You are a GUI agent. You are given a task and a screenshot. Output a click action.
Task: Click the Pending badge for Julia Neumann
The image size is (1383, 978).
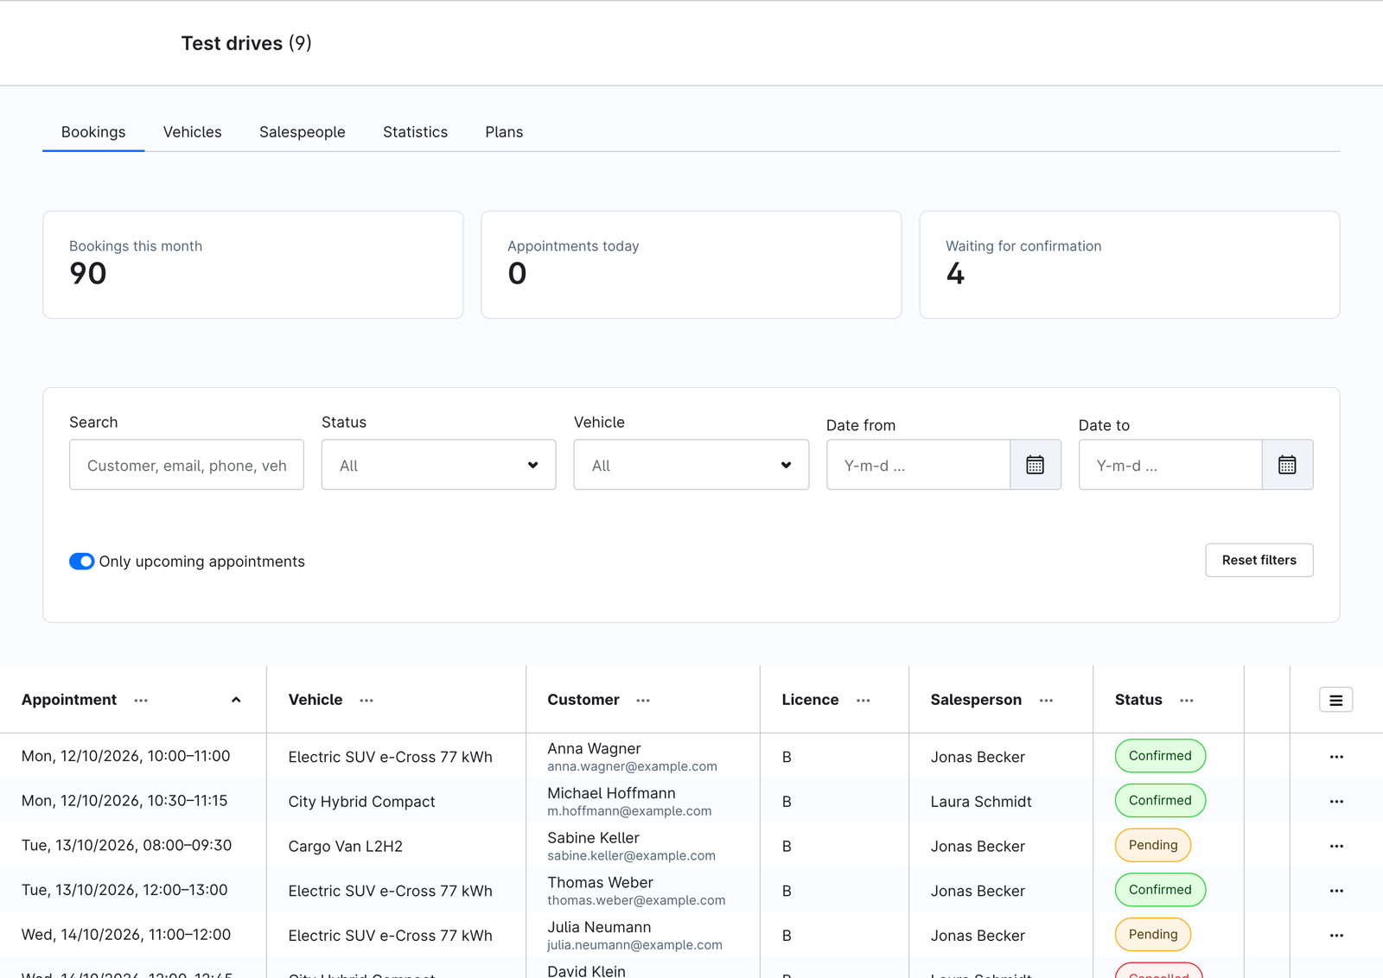coord(1153,935)
